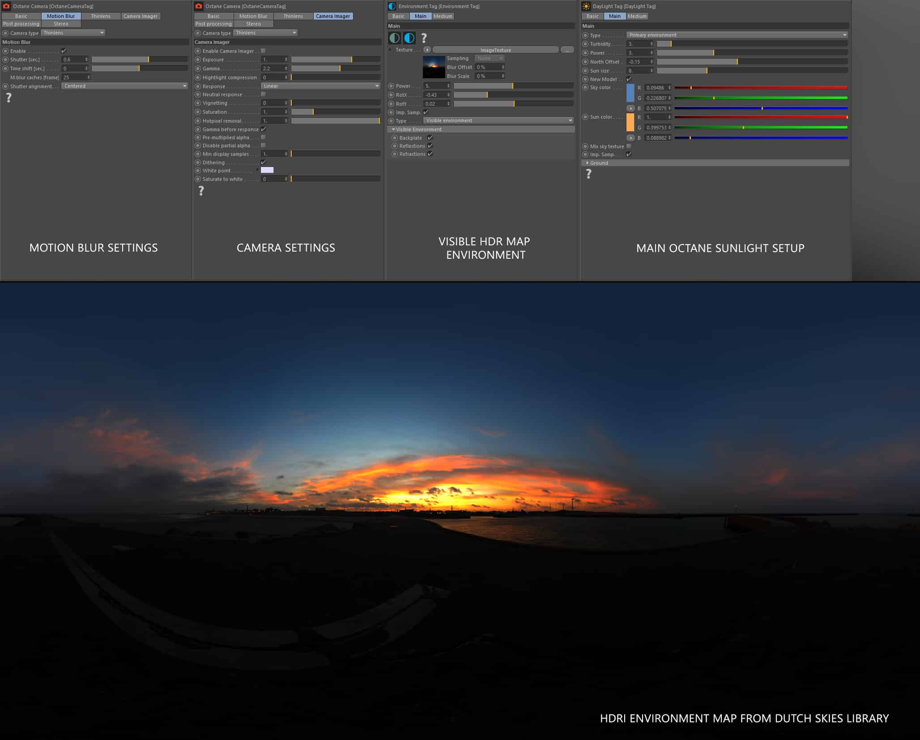The image size is (920, 740).
Task: Click the Exposure slider bar
Action: point(336,60)
